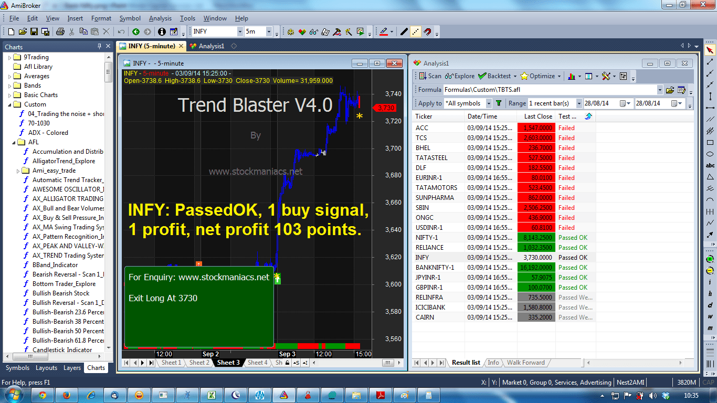The width and height of the screenshot is (717, 403).
Task: Open the Candlestick Indicator formula
Action: 62,350
